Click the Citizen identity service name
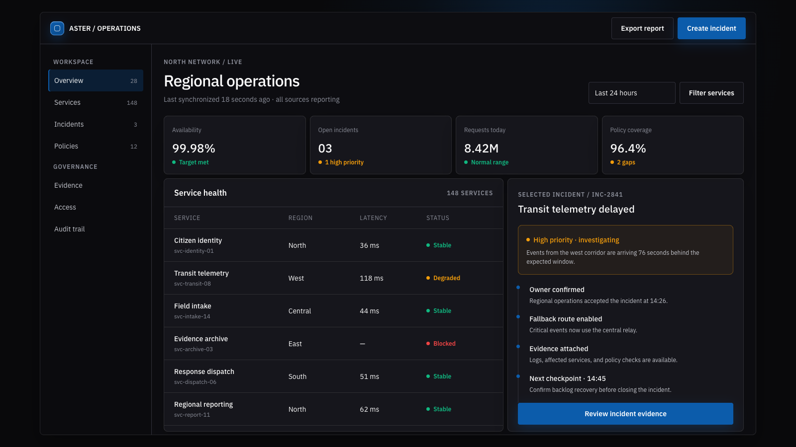The width and height of the screenshot is (796, 447). point(198,240)
